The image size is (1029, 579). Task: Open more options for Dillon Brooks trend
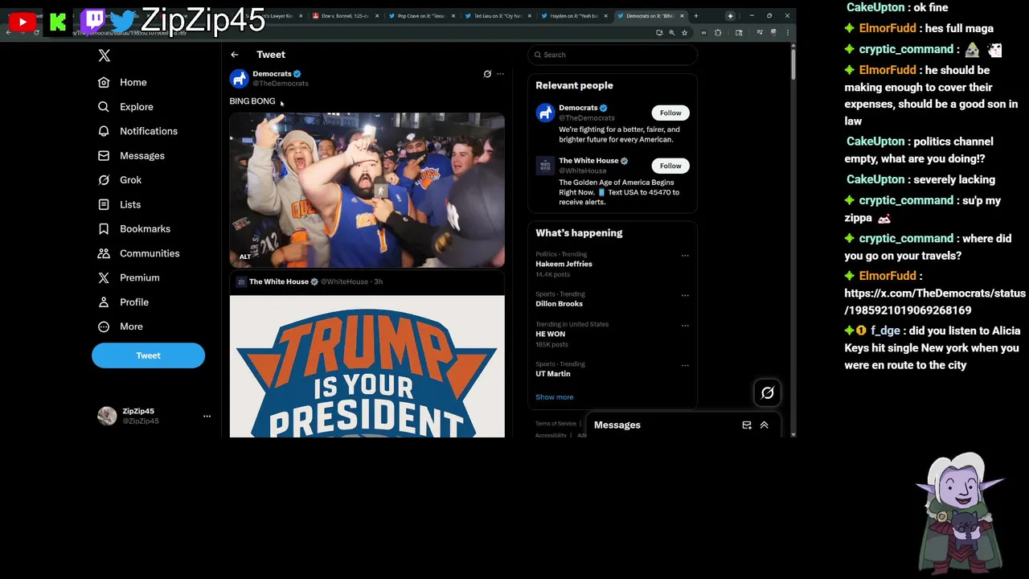click(x=685, y=295)
